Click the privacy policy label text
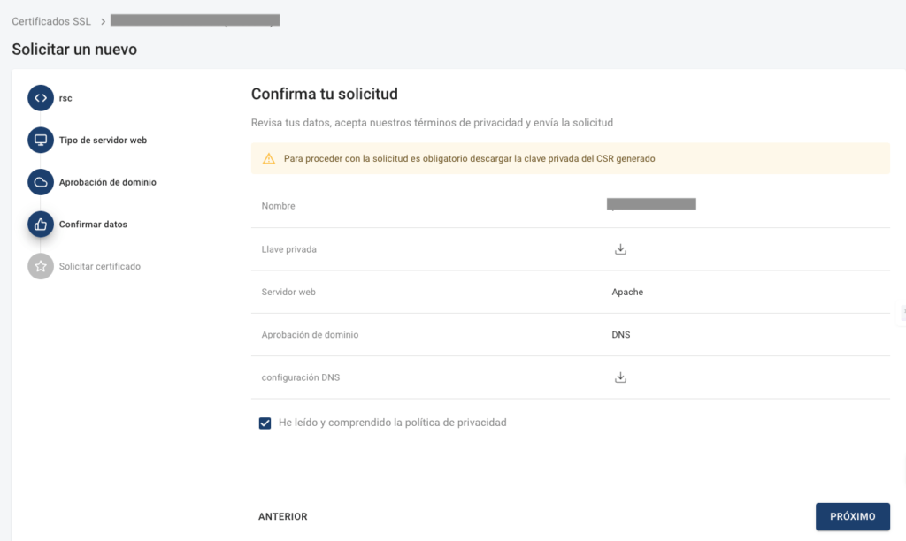This screenshot has height=541, width=906. [x=392, y=423]
